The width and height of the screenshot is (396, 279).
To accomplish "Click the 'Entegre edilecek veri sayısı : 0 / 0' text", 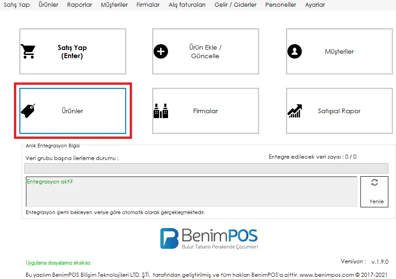I will [313, 157].
